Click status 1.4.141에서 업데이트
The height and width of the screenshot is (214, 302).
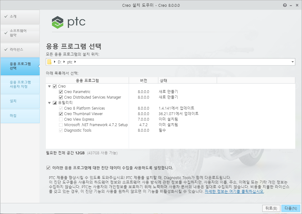pyautogui.click(x=176, y=108)
